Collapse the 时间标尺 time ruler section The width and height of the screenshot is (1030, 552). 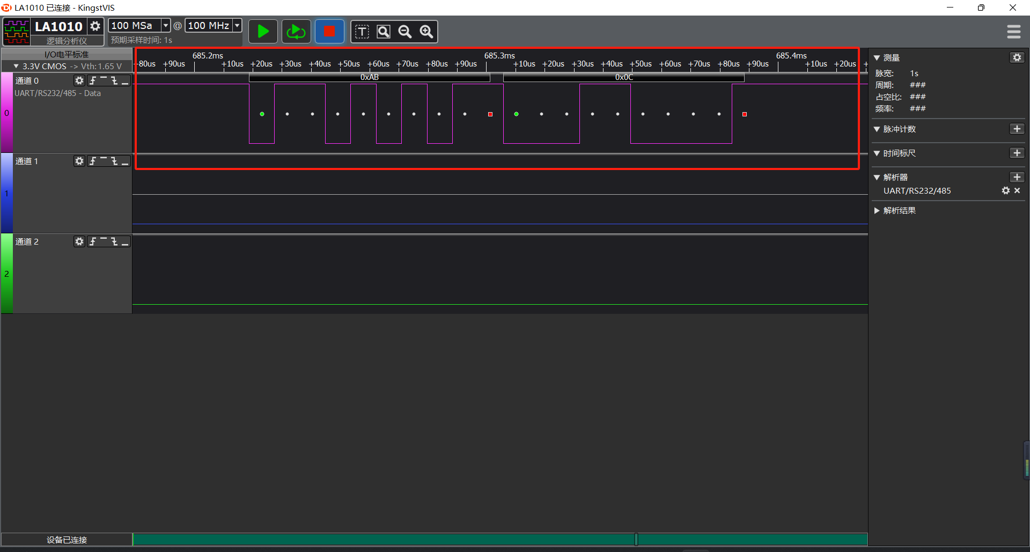pyautogui.click(x=877, y=153)
